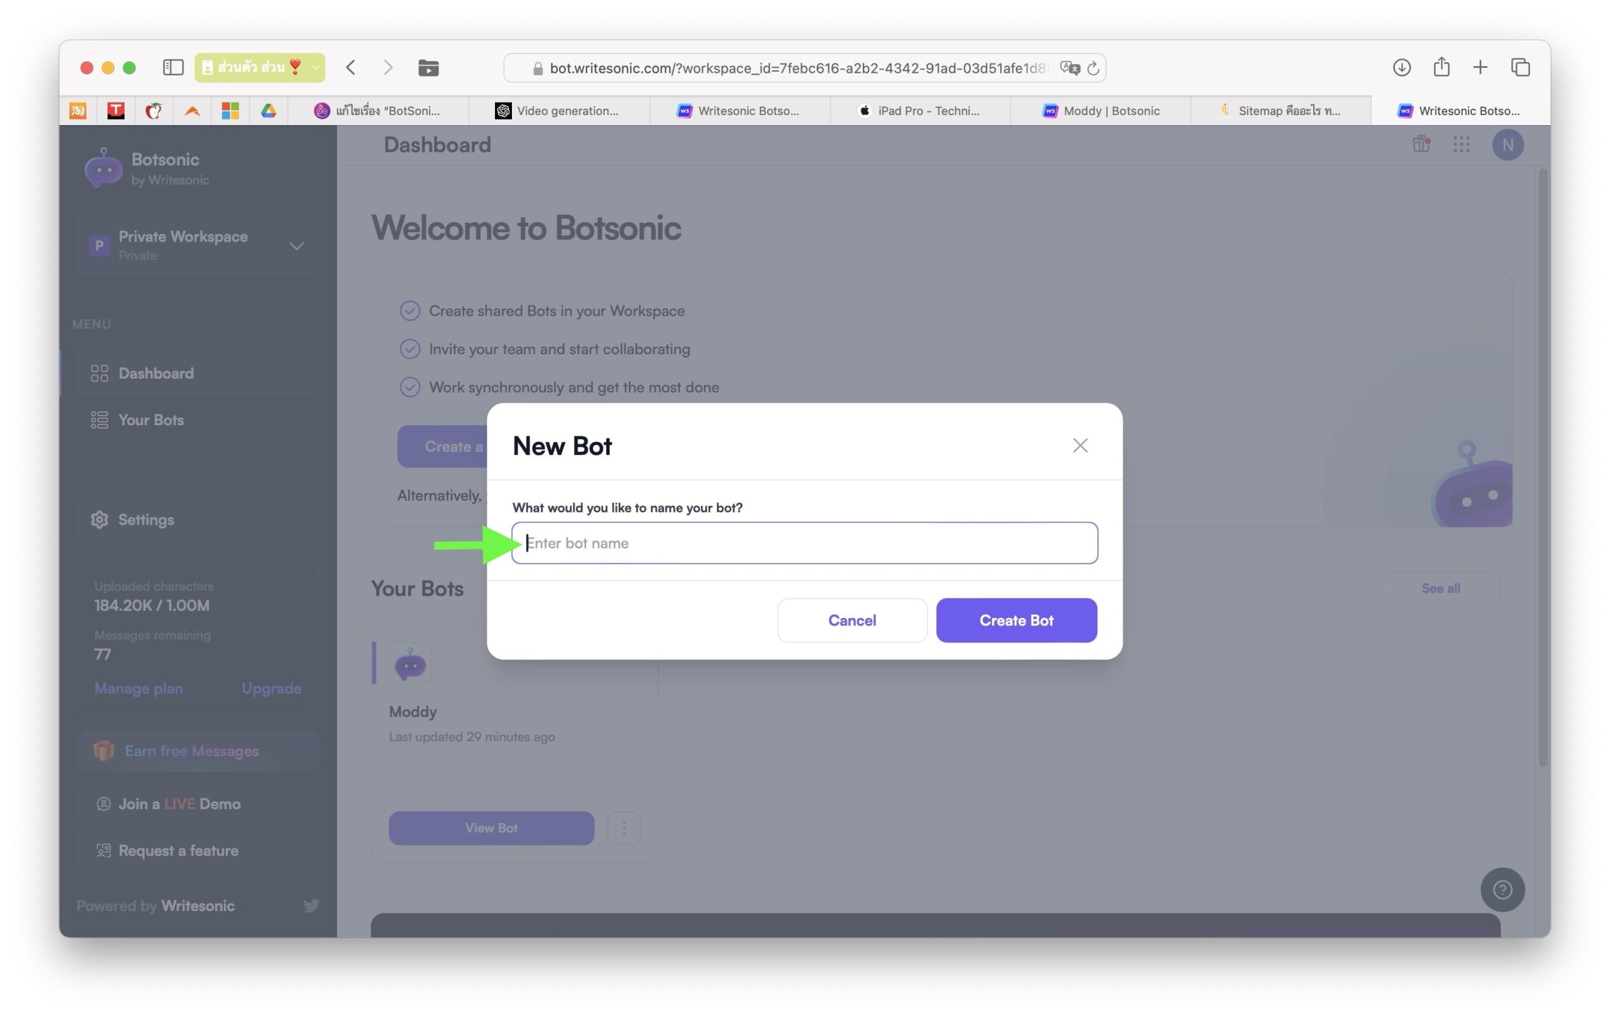Click the page vertical scrollbar
The height and width of the screenshot is (1016, 1610).
pyautogui.click(x=1543, y=468)
